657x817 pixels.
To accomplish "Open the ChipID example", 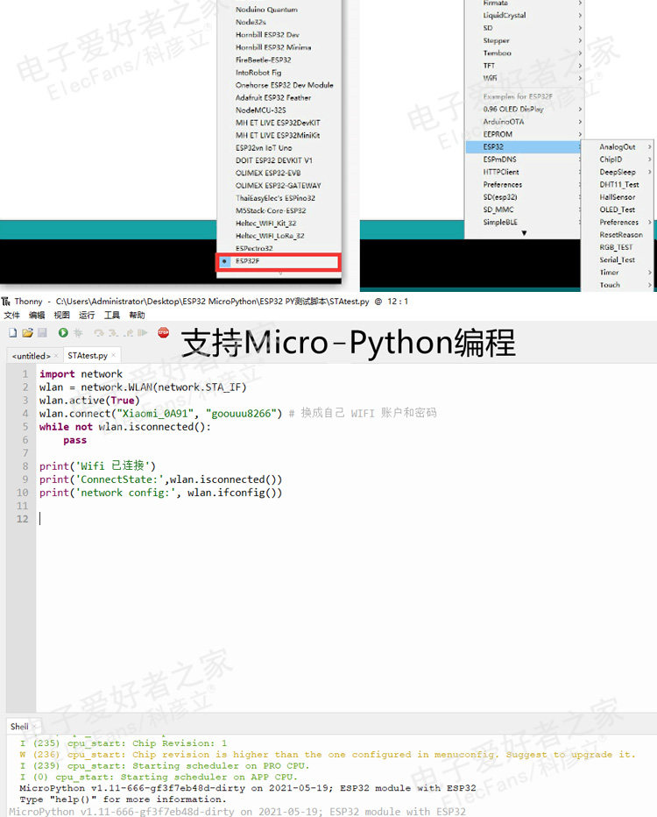I will (618, 160).
